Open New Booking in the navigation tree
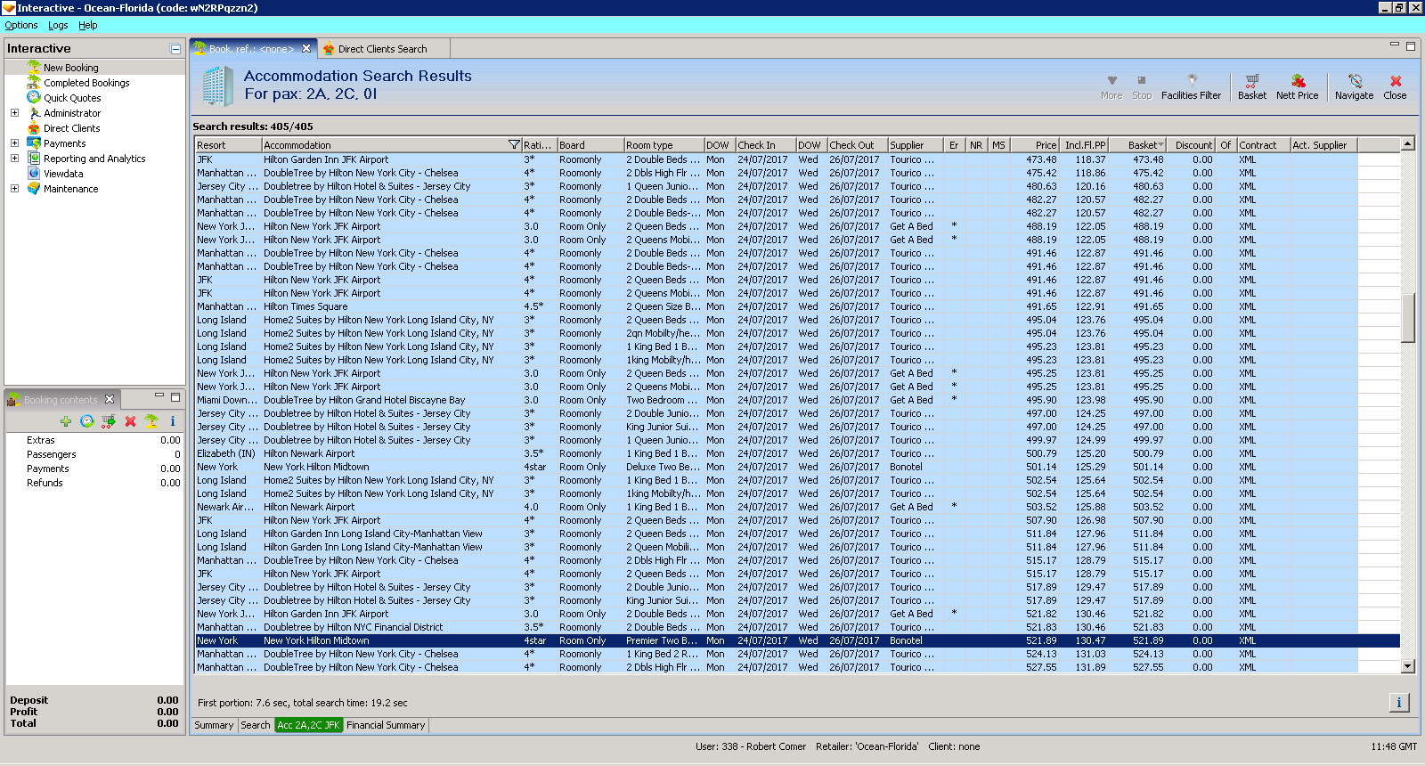This screenshot has height=766, width=1425. (x=71, y=68)
